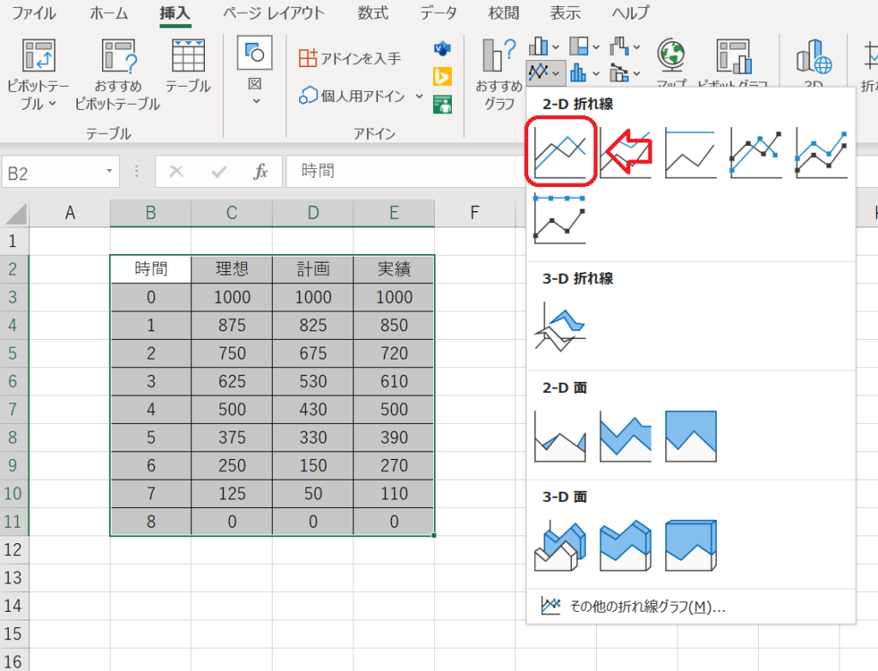Open the 個人用アドイン dropdown
The image size is (878, 671).
point(419,96)
